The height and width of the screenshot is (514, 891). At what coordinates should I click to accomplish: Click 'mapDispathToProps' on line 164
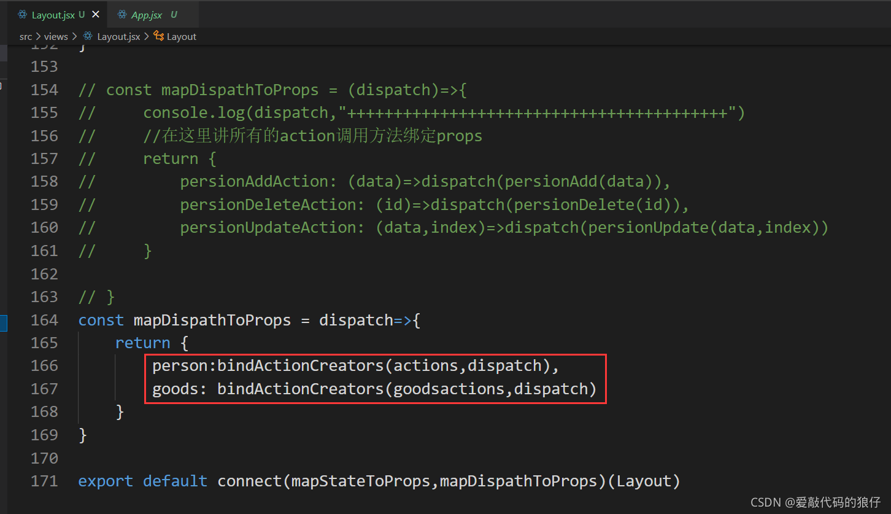click(x=212, y=319)
